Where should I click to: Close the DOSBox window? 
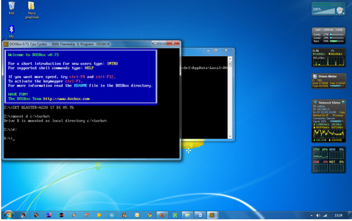[173, 43]
